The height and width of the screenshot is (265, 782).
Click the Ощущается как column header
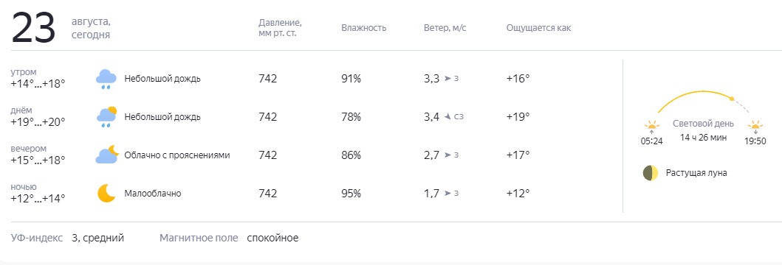point(538,28)
